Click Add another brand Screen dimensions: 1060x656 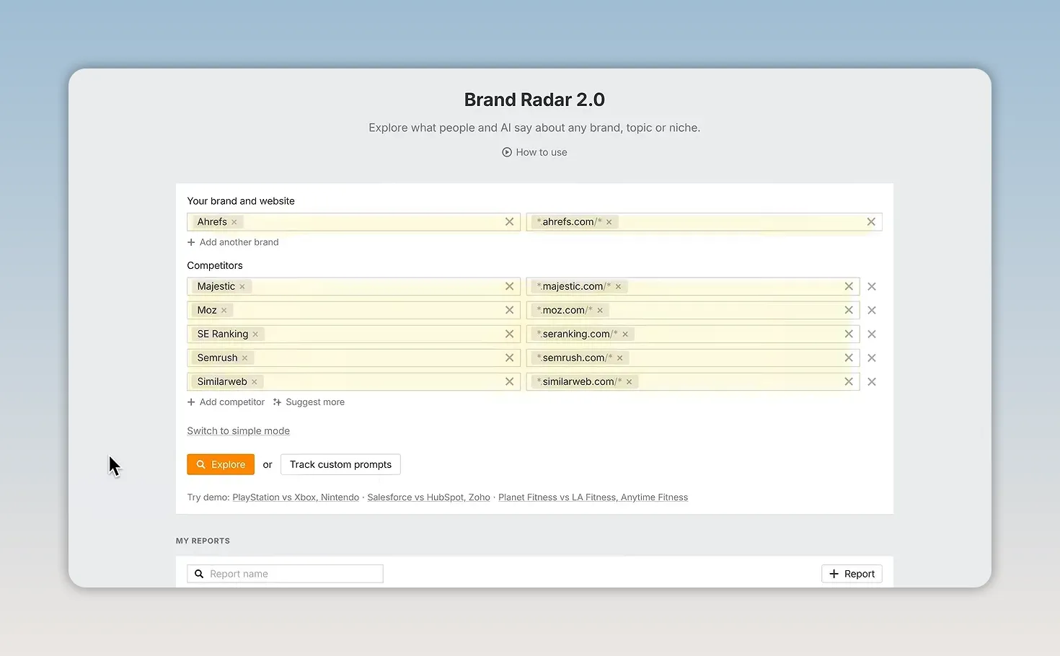point(233,242)
